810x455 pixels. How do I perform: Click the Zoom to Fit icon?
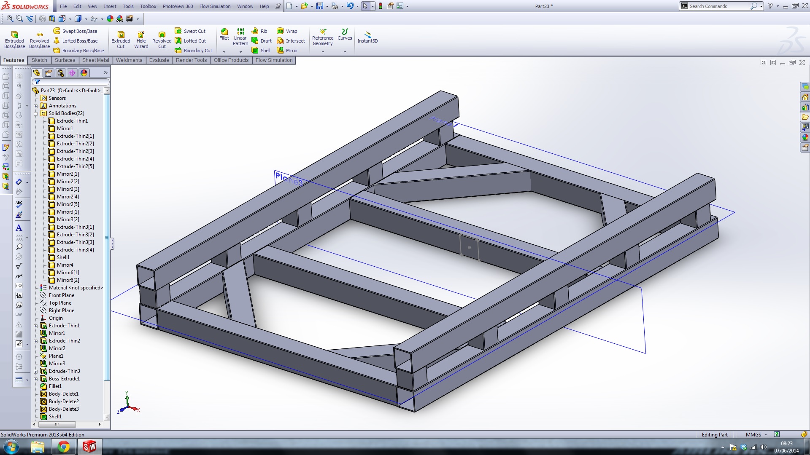click(10, 19)
